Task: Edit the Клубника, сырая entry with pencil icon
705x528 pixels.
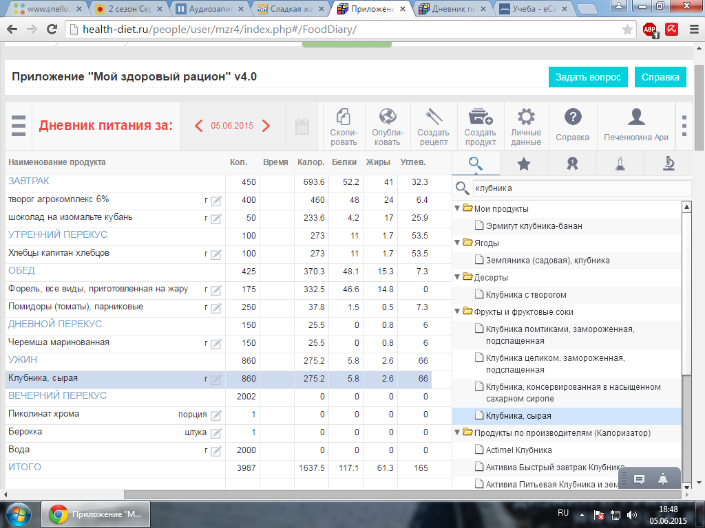Action: click(215, 379)
